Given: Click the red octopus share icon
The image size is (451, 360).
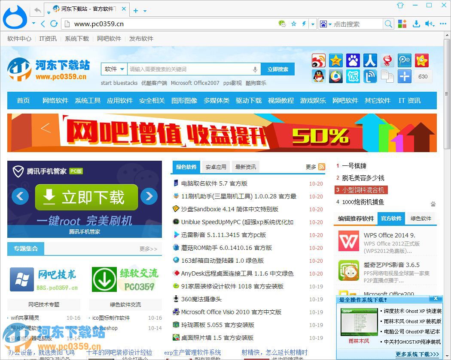Looking at the screenshot, I should pyautogui.click(x=387, y=60).
